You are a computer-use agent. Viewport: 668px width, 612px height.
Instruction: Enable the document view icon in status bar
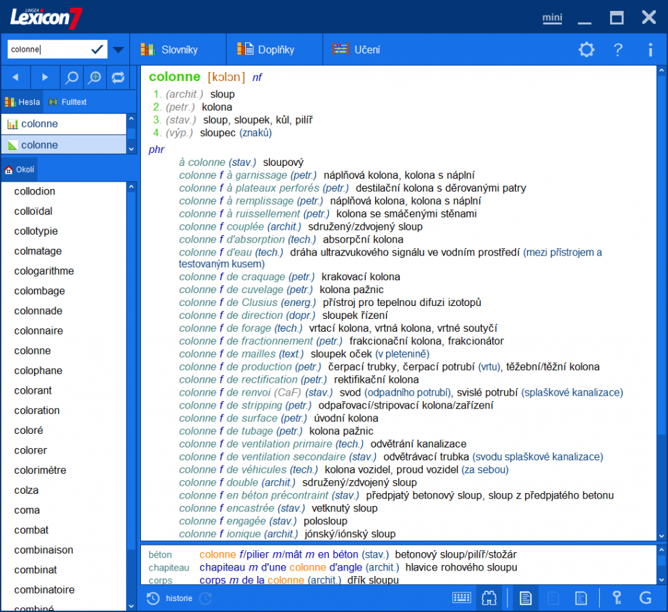tap(525, 598)
